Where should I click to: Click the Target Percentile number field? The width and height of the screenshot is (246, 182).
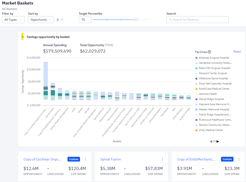coord(85,20)
